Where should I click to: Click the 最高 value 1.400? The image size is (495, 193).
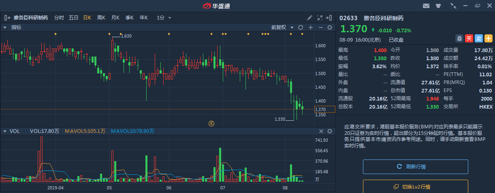coord(380,50)
